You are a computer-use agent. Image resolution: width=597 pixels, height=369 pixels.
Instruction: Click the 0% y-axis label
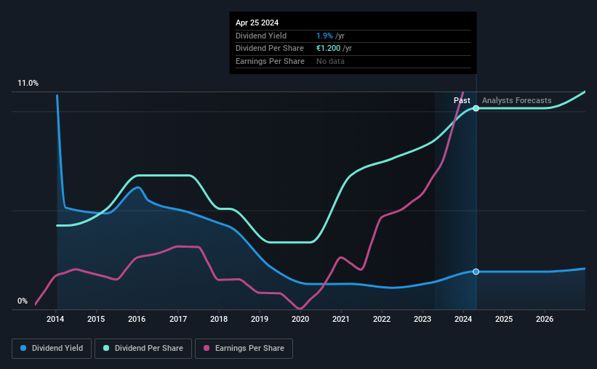click(x=23, y=301)
